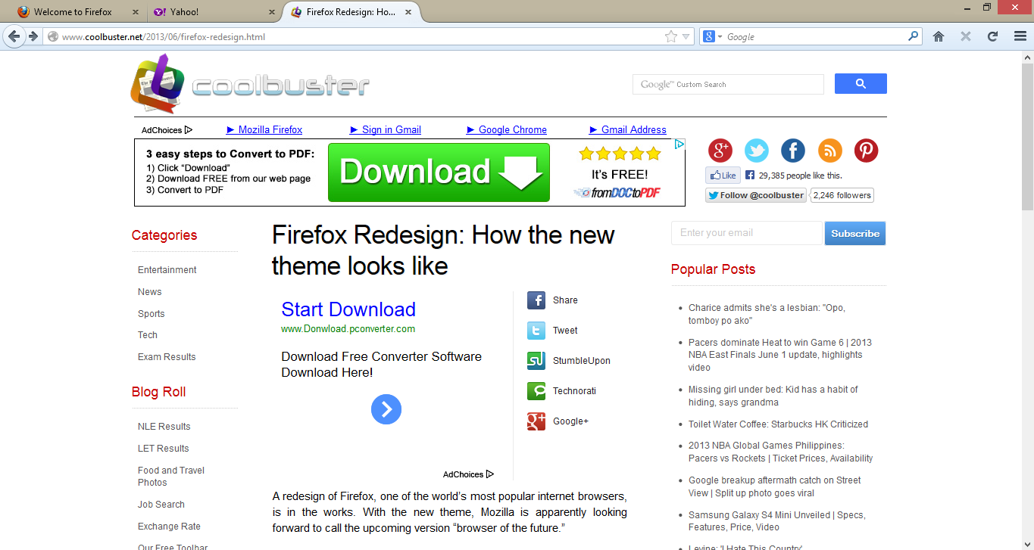The image size is (1034, 550).
Task: Open the Firefox hamburger menu
Action: coord(1020,36)
